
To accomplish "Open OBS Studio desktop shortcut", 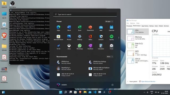I will tap(12, 4).
